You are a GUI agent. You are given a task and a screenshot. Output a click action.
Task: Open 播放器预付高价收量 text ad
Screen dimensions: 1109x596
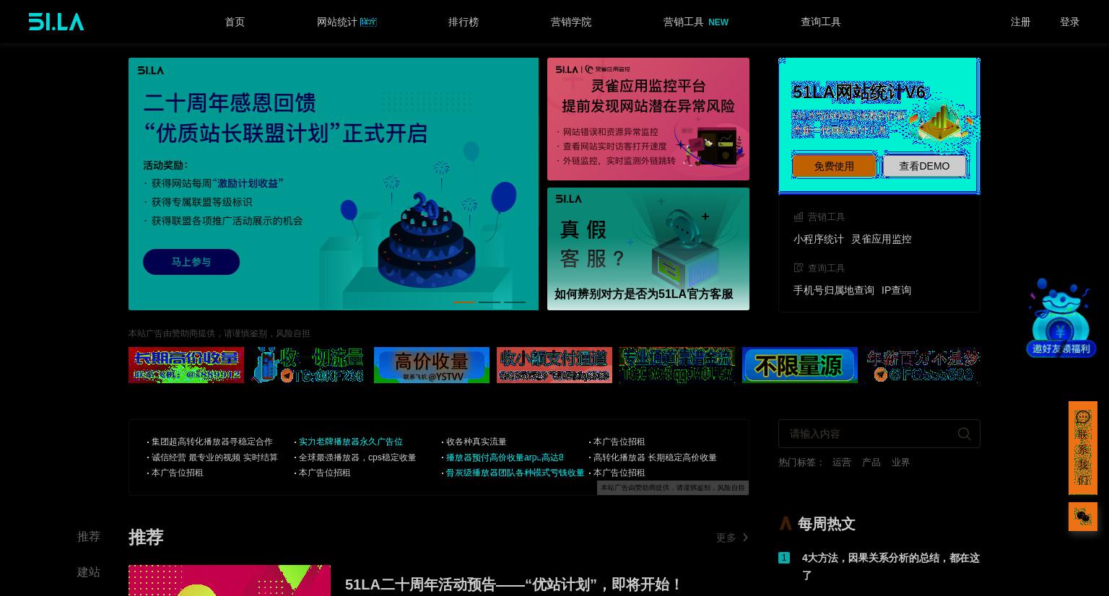point(505,457)
